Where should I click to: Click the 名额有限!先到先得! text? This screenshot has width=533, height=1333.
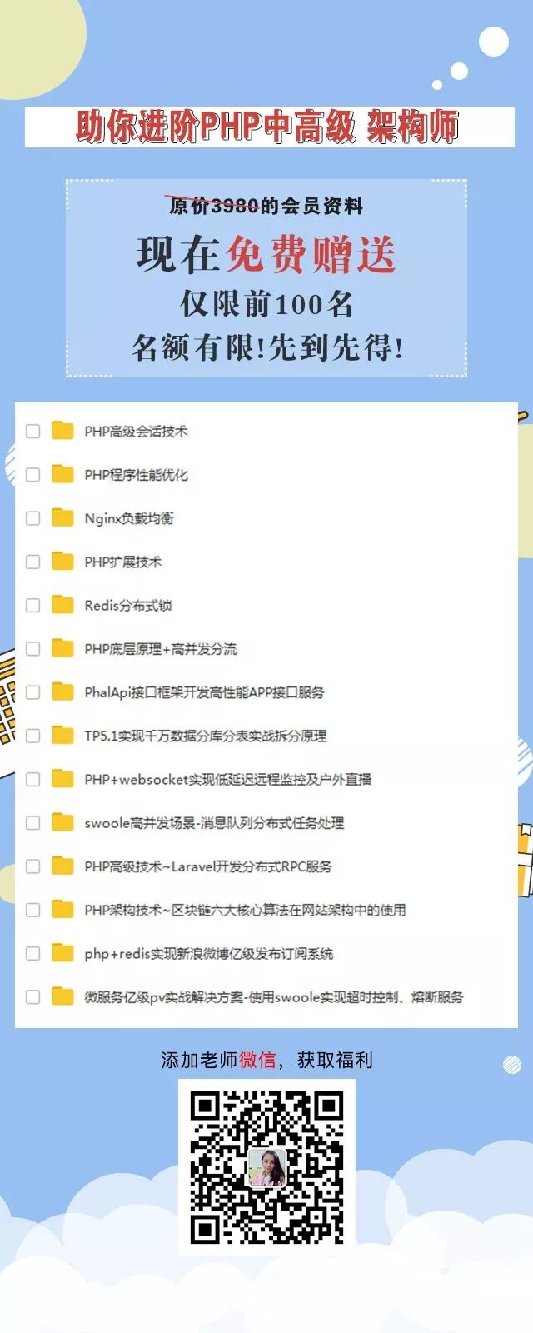tap(266, 347)
